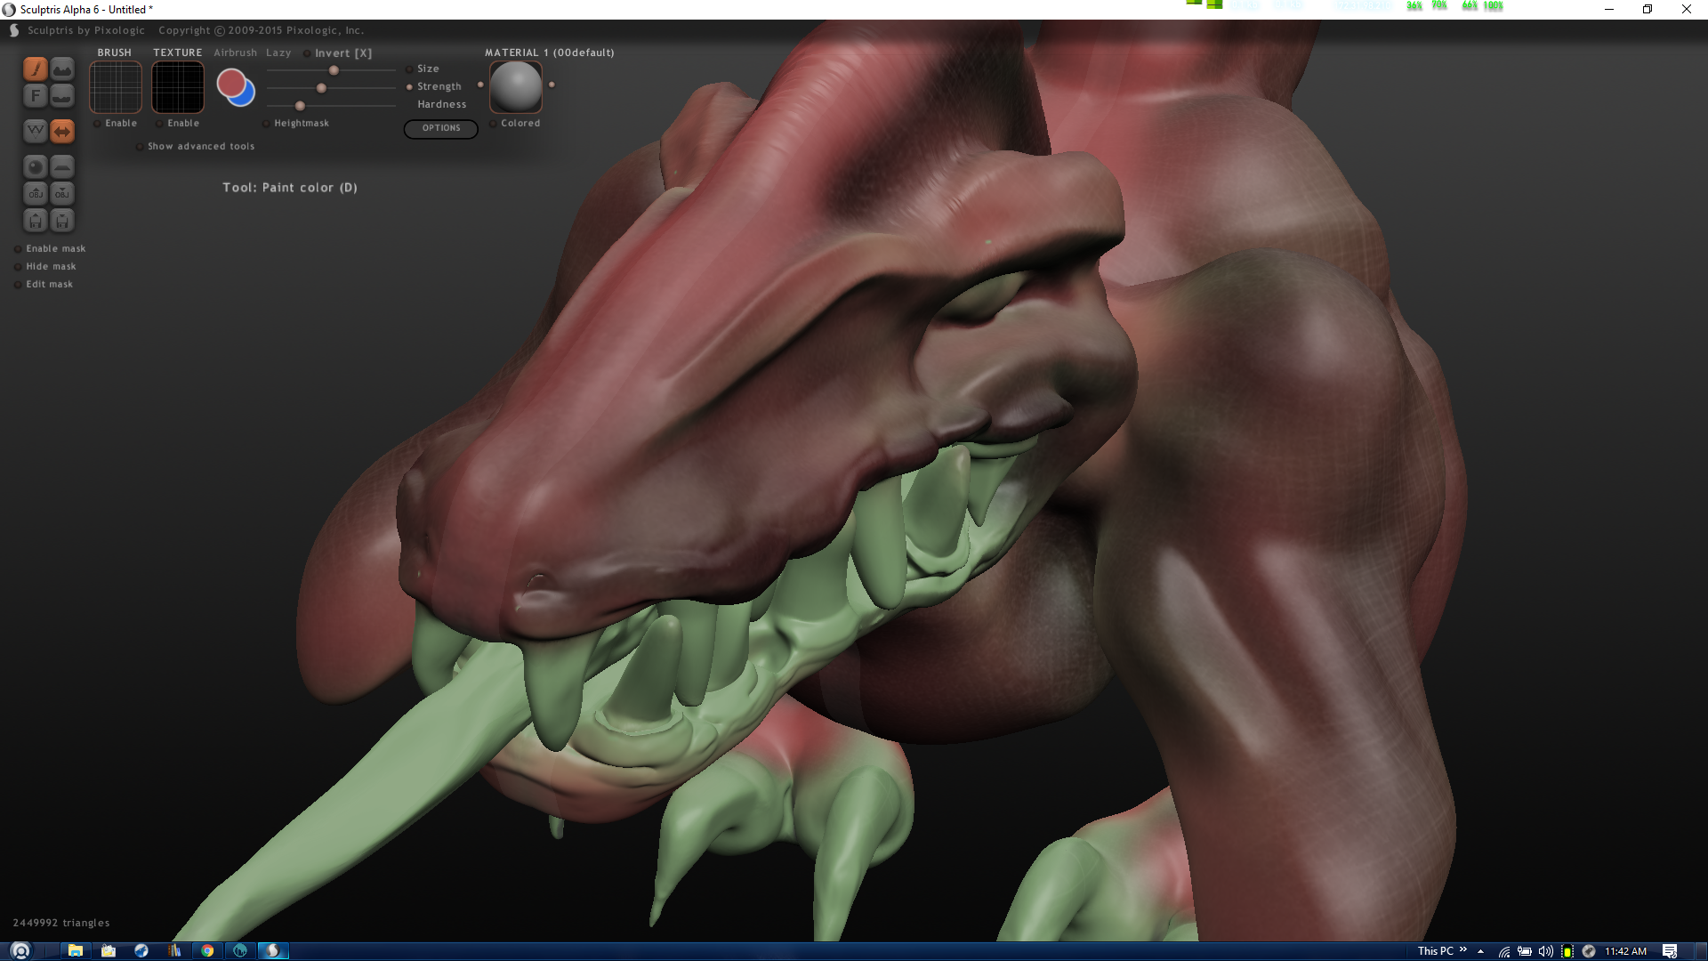Click the New plane icon

click(x=62, y=166)
